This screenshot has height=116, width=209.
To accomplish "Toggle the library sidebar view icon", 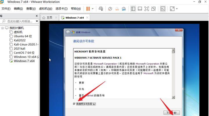I will click(133, 9).
